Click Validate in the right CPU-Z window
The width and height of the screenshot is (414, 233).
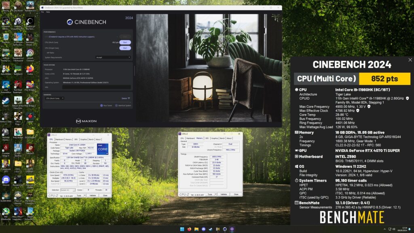coord(224,195)
